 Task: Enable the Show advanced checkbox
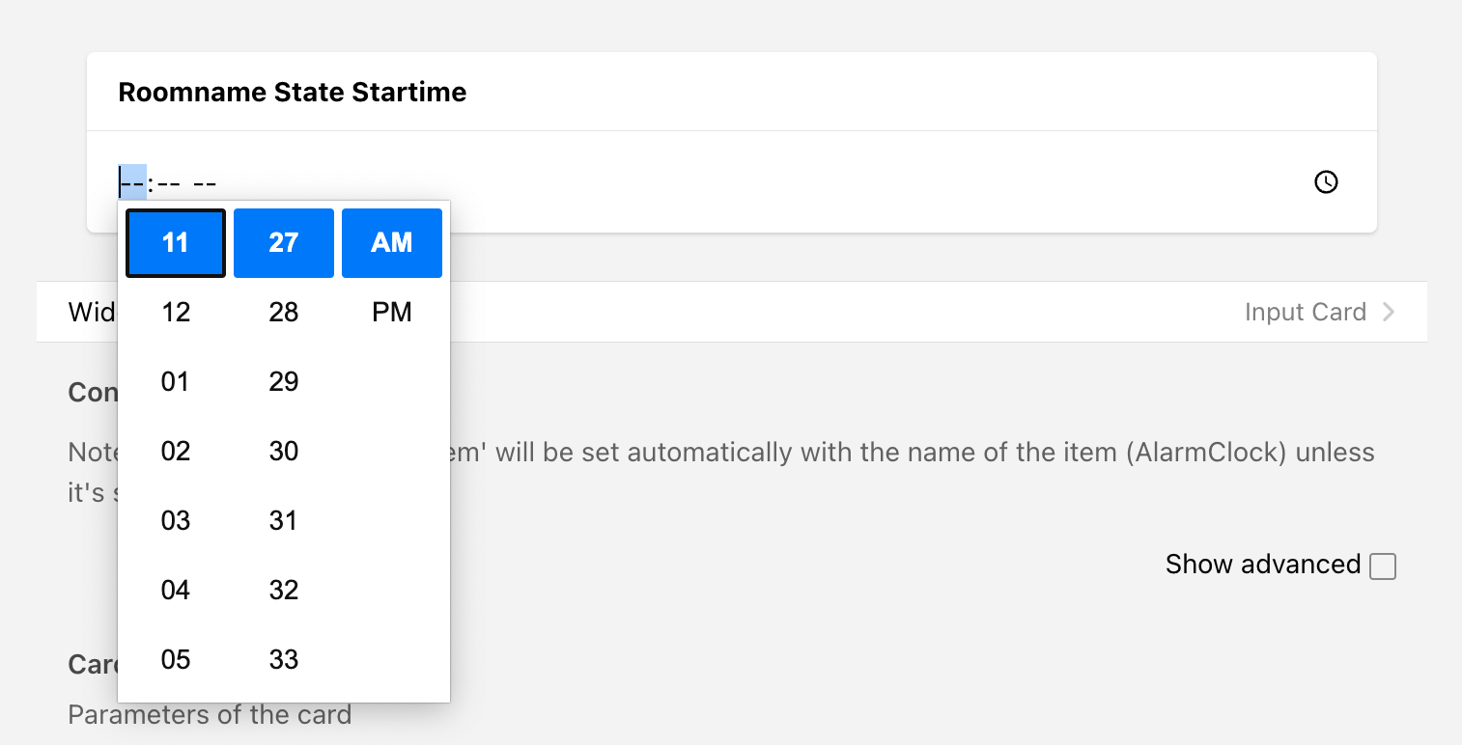click(1383, 566)
